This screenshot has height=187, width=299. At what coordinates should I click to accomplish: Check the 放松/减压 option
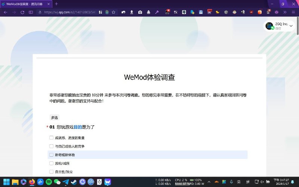click(x=52, y=163)
